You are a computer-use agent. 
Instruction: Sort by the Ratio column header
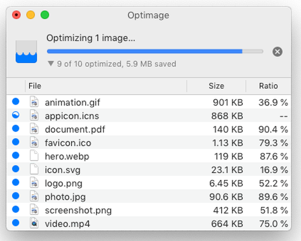point(268,86)
